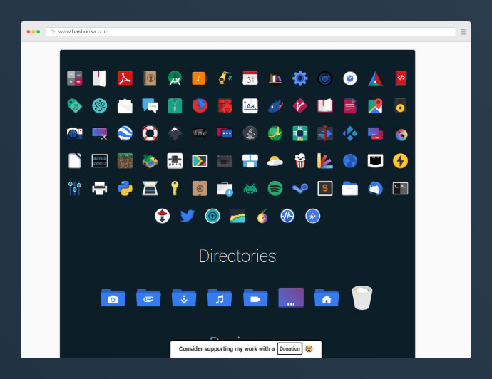Click the Steam icon
Screen dimensions: 492x379
(300, 189)
